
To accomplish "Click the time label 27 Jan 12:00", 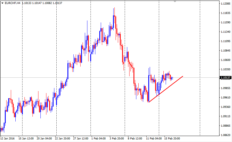I will pyautogui.click(x=81, y=139).
